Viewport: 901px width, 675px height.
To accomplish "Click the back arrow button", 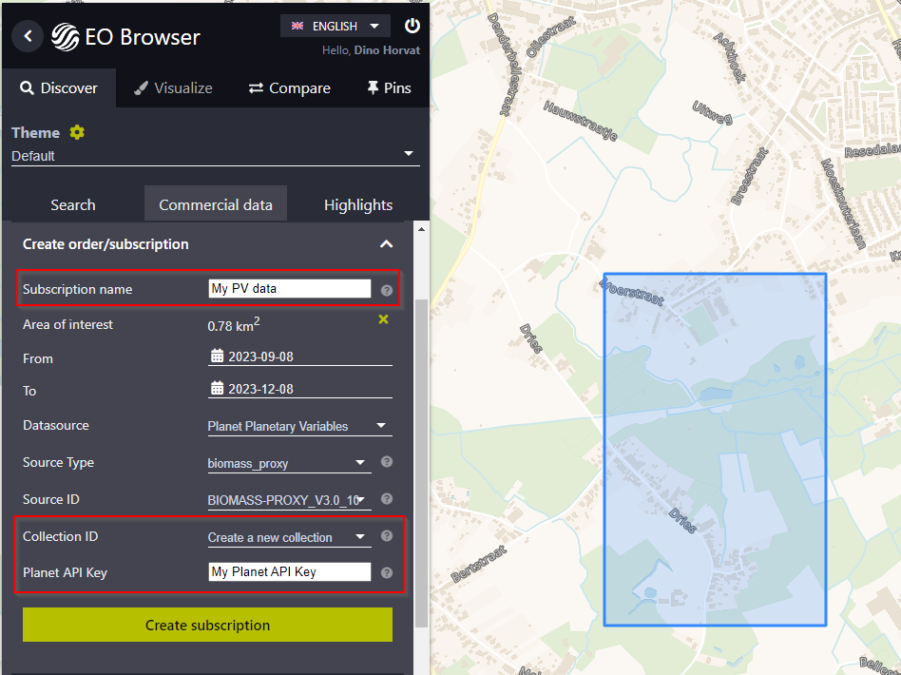I will 28,36.
